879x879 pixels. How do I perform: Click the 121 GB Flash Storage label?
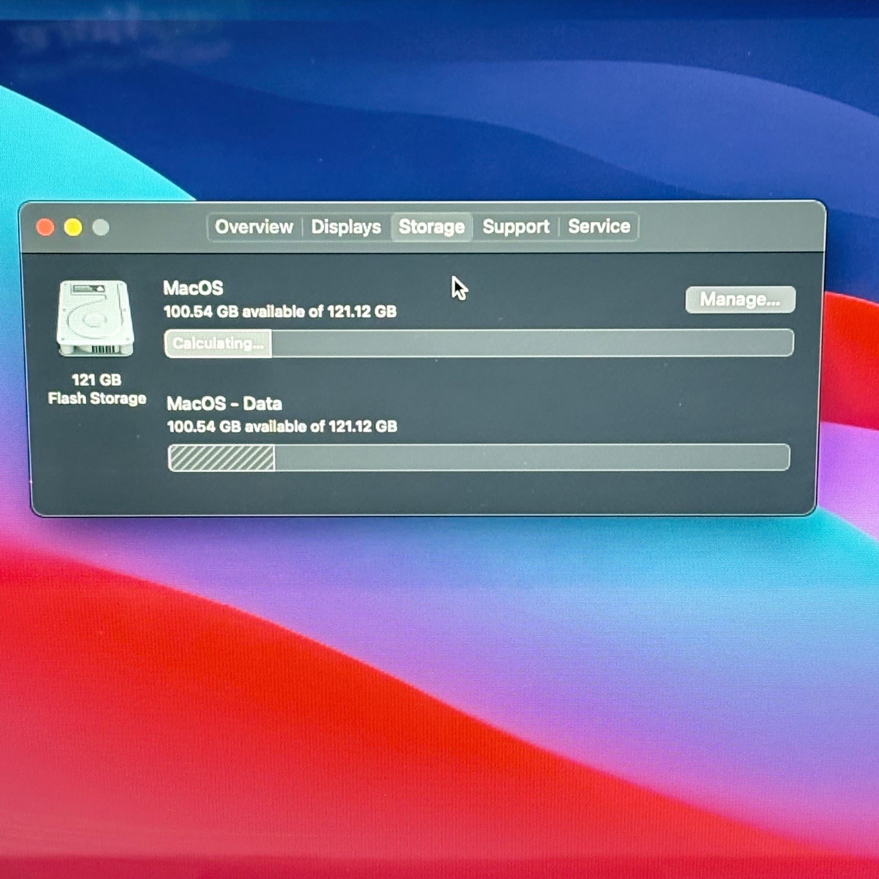click(97, 389)
